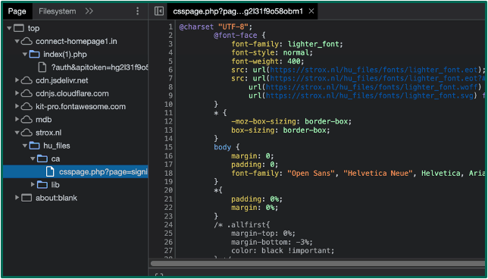The height and width of the screenshot is (279, 488).
Task: Click the horizontal scrollbar under the code
Action: click(318, 263)
